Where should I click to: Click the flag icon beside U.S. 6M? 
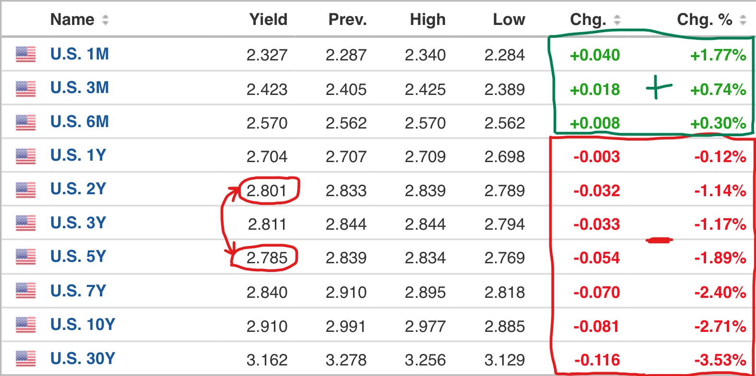[25, 123]
